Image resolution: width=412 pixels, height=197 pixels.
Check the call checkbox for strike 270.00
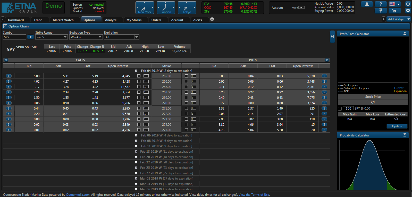click(139, 103)
